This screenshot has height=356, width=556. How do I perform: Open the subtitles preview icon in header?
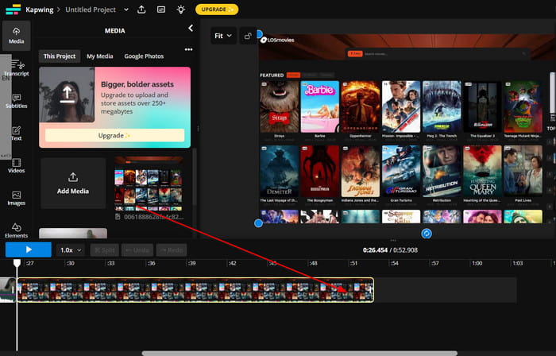point(161,10)
